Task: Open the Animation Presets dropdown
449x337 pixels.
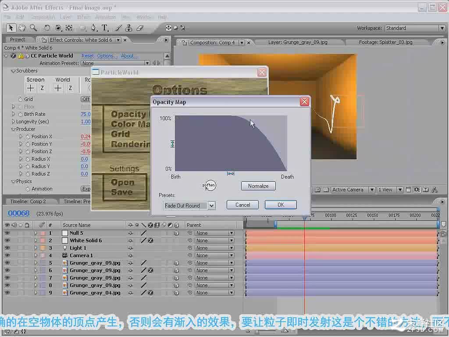Action: [x=147, y=63]
